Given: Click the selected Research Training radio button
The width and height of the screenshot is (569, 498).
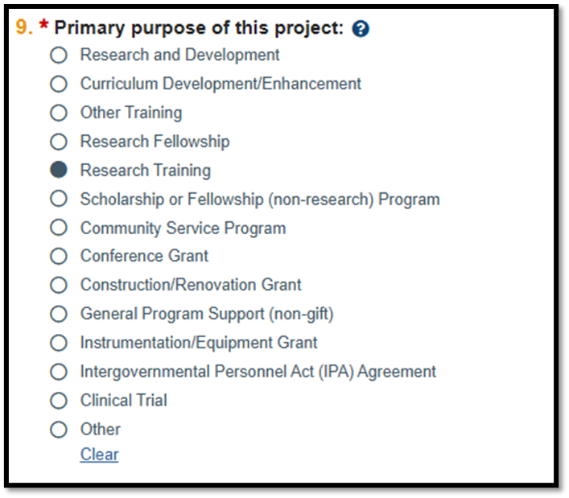Looking at the screenshot, I should [59, 171].
